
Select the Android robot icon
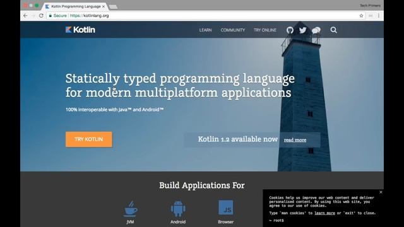point(178,209)
